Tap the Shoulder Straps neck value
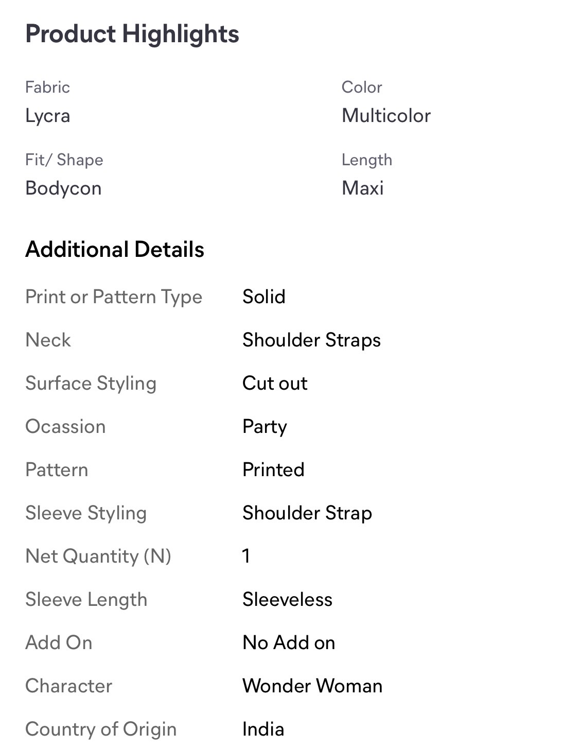The width and height of the screenshot is (561, 750). 311,340
